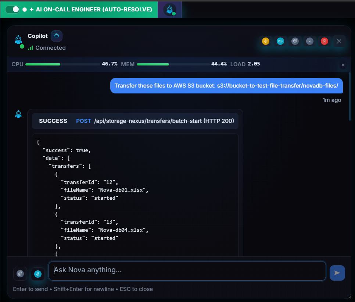Screen dimensions: 355x302
Task: Click the speaker audio icon in the header
Action: click(280, 41)
